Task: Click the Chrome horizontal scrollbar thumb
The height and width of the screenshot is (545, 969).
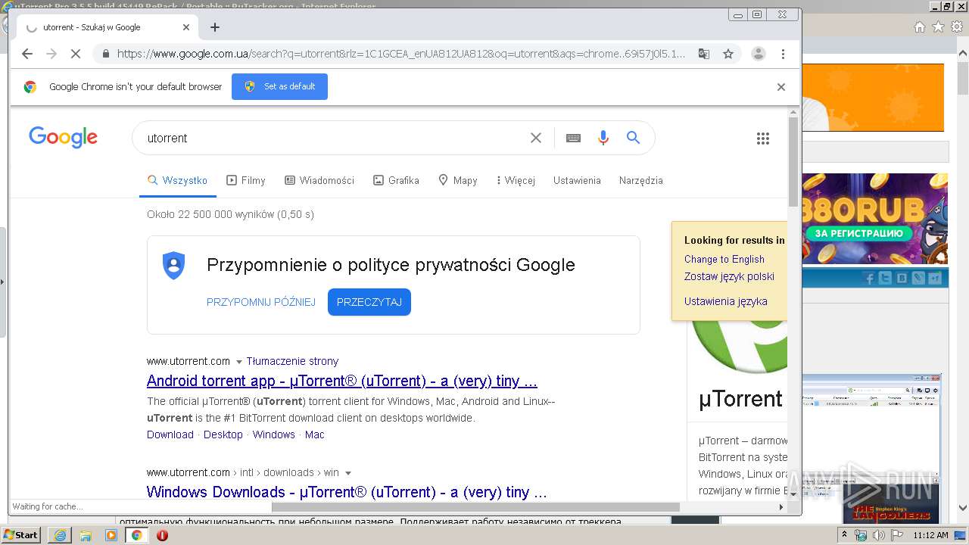Action: pyautogui.click(x=475, y=507)
